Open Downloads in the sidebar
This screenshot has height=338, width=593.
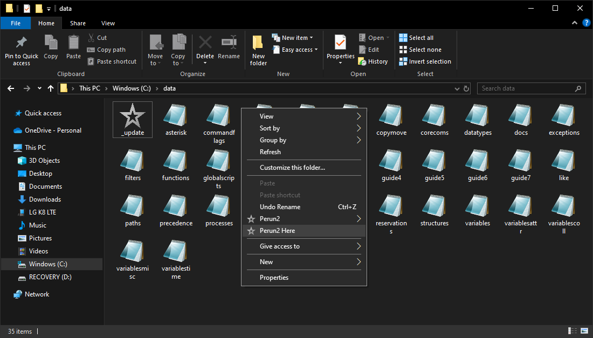(45, 199)
